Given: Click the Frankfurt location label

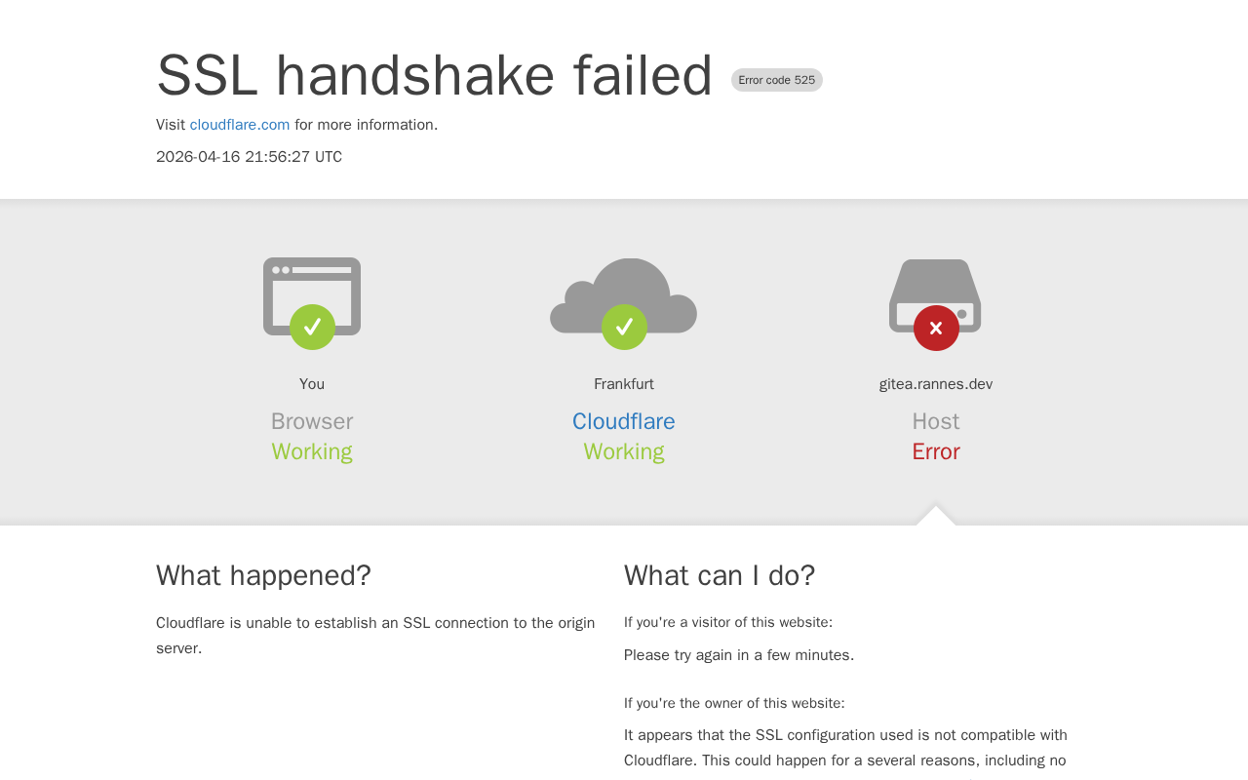Looking at the screenshot, I should pyautogui.click(x=624, y=384).
